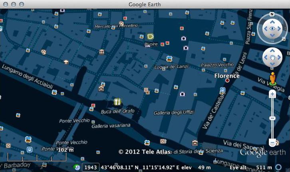The image size is (290, 172).
Task: Select the Galleria vasariana label
Action: tap(111, 126)
